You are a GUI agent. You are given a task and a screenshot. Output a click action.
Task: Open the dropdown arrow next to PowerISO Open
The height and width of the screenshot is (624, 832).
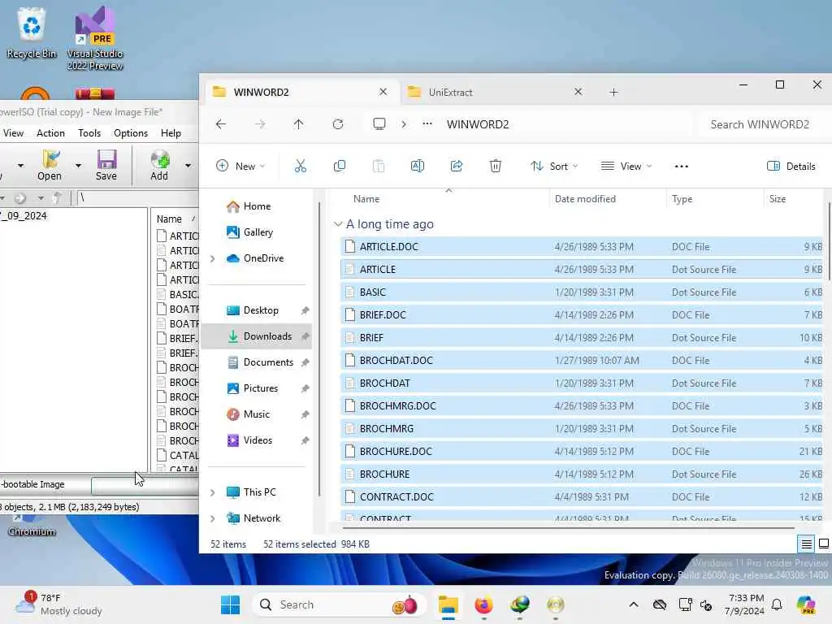(78, 166)
